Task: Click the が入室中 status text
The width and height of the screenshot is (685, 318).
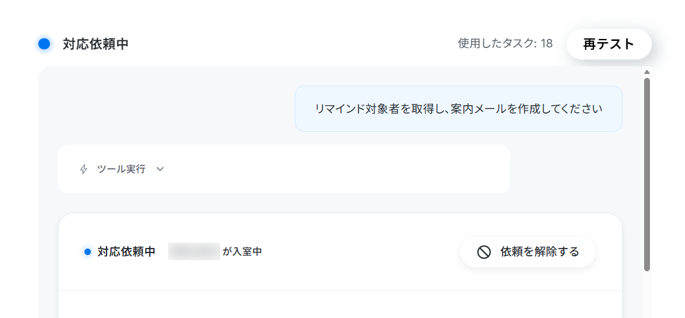Action: pyautogui.click(x=242, y=252)
